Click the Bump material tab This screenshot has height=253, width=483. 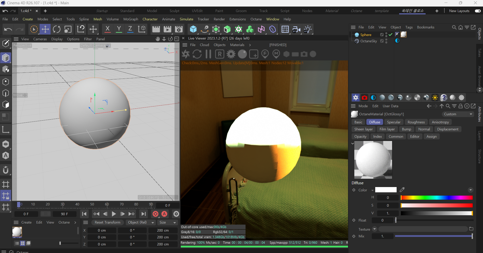tap(406, 129)
